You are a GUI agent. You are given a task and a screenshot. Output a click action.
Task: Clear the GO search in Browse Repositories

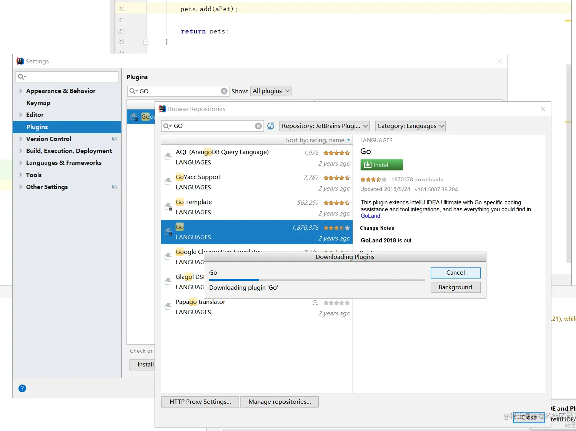click(258, 126)
